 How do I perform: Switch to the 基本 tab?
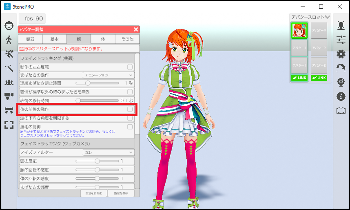(55, 39)
